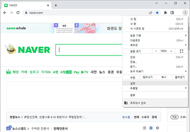Switch newsstand to grid view icon
This screenshot has width=190, height=132.
[151, 128]
